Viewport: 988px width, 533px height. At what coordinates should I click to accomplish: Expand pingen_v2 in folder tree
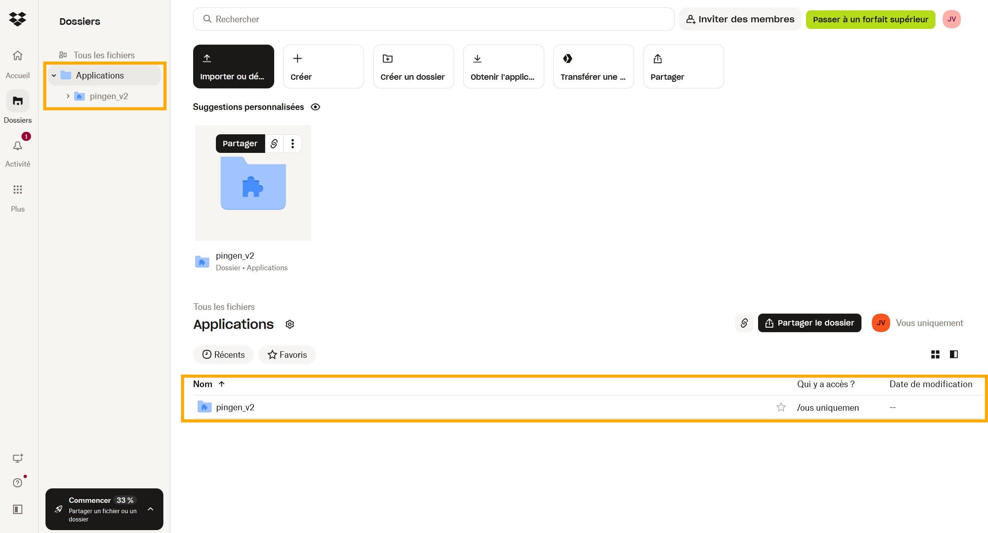68,96
